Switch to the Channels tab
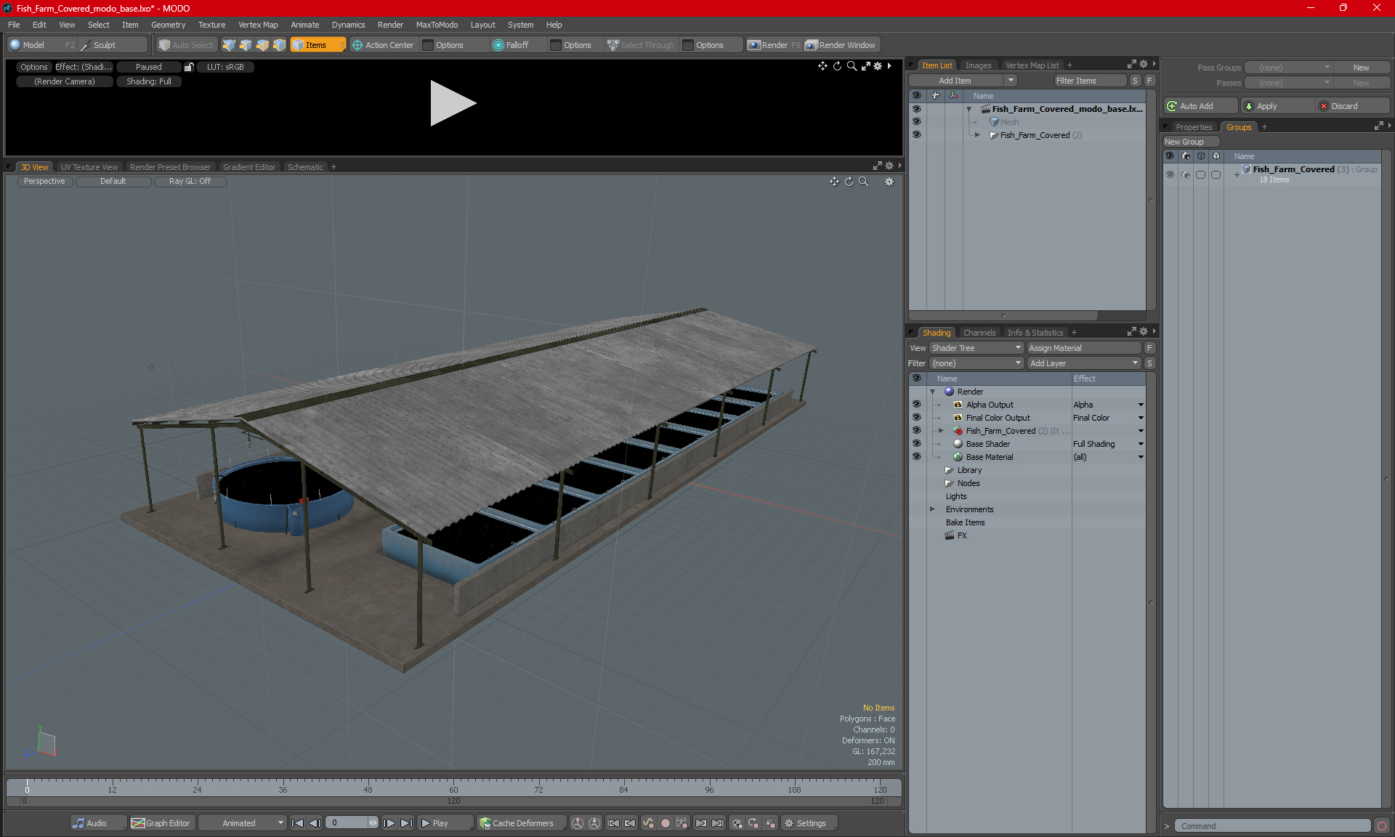Screen dimensions: 1395x837 tap(979, 333)
